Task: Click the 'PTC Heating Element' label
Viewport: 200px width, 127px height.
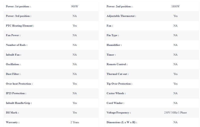Action: (x=20, y=26)
